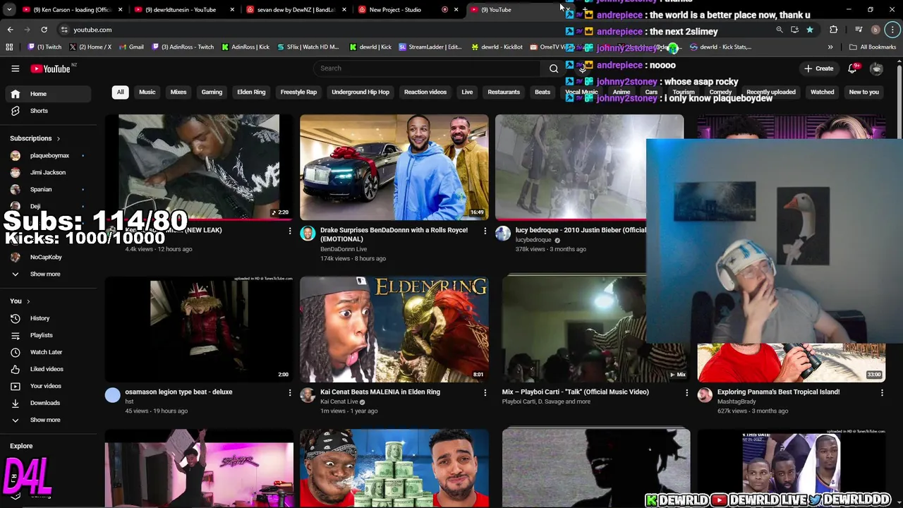903x508 pixels.
Task: Select the Reaction videos chip
Action: pyautogui.click(x=425, y=92)
